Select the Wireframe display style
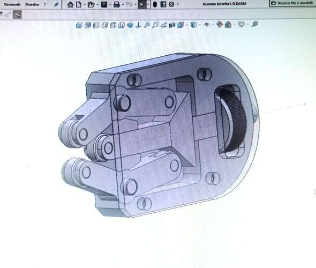Viewport: 316px width, 268px height. pyautogui.click(x=113, y=25)
